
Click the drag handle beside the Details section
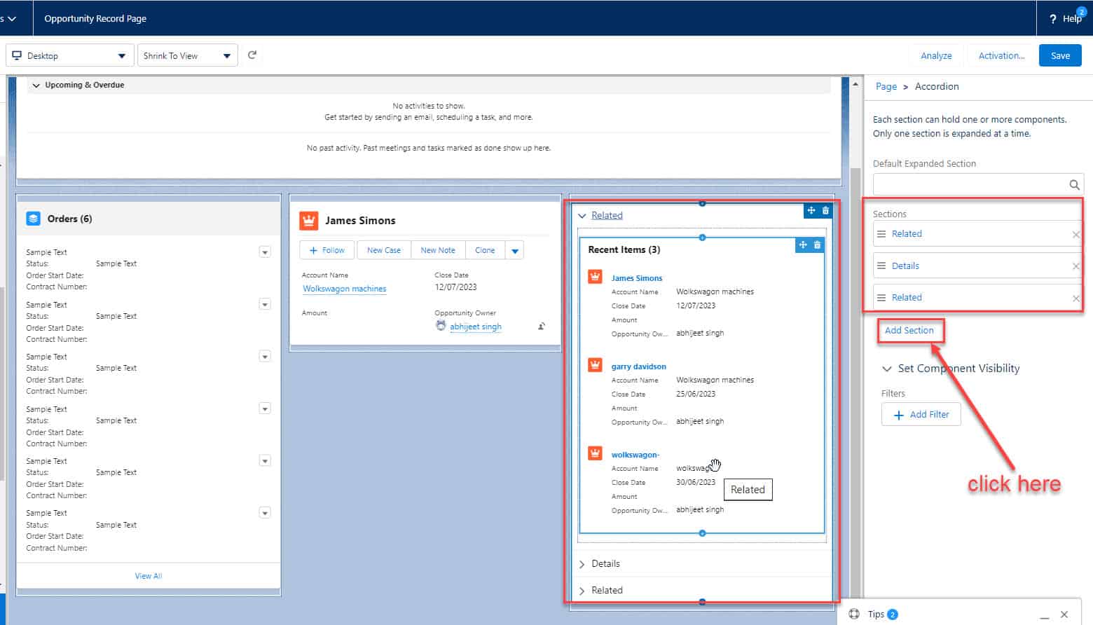pyautogui.click(x=882, y=266)
